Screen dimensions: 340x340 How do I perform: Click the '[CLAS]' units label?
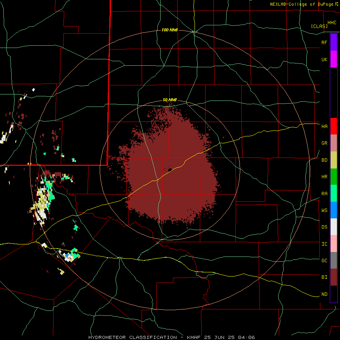click(319, 26)
